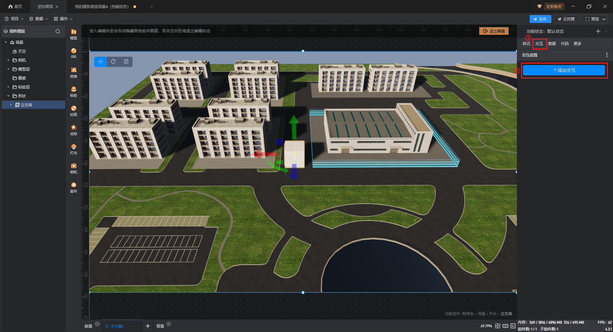Expand the 相机 folder in layer tree
613x332 pixels.
(8, 60)
